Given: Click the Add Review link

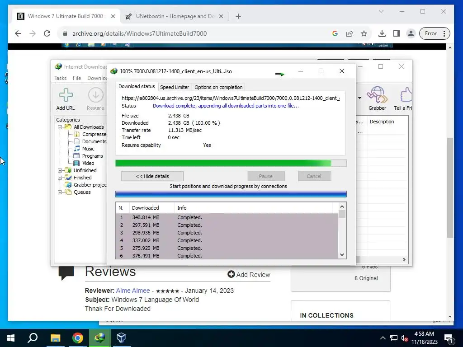Looking at the screenshot, I should [x=249, y=275].
